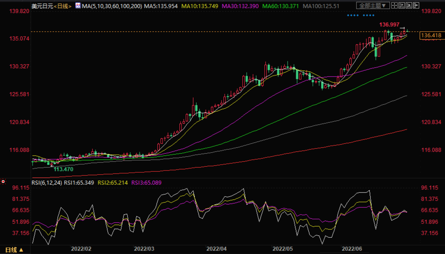Click the chart replay play icon
This screenshot has height=254, width=445.
click(409, 5)
